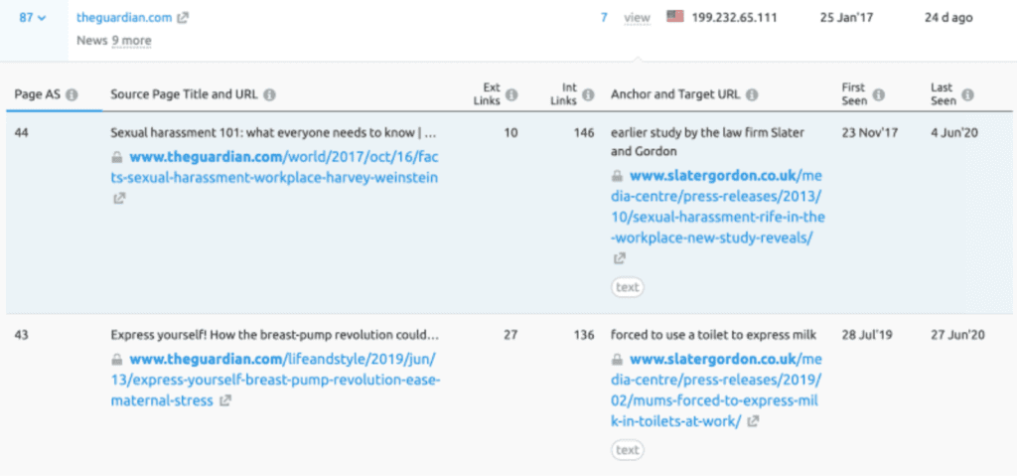Click the backlinks count 7
The image size is (1017, 476).
click(604, 18)
